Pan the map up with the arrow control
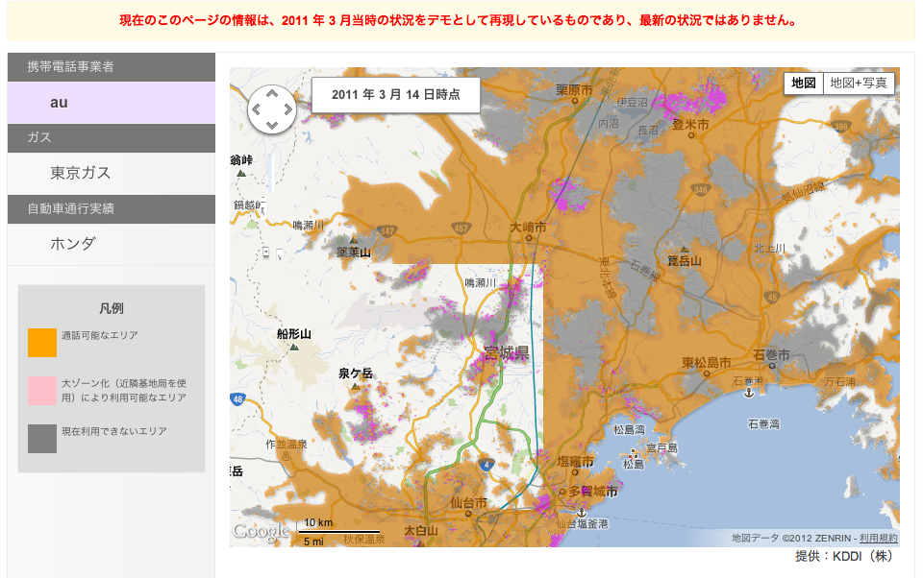Screen dimensions: 923x578 [x=272, y=93]
